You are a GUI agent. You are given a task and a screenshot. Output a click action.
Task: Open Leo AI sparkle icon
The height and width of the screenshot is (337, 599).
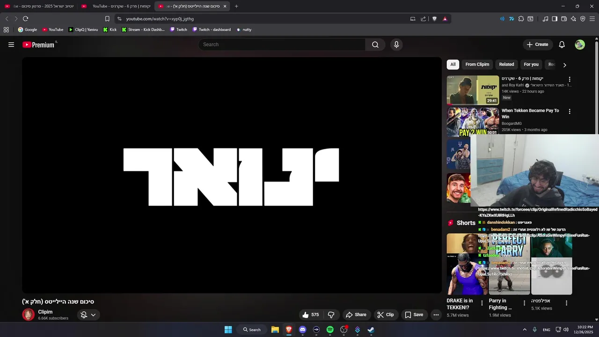(573, 19)
